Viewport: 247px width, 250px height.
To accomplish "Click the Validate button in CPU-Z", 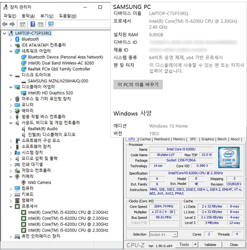I will tap(210, 245).
